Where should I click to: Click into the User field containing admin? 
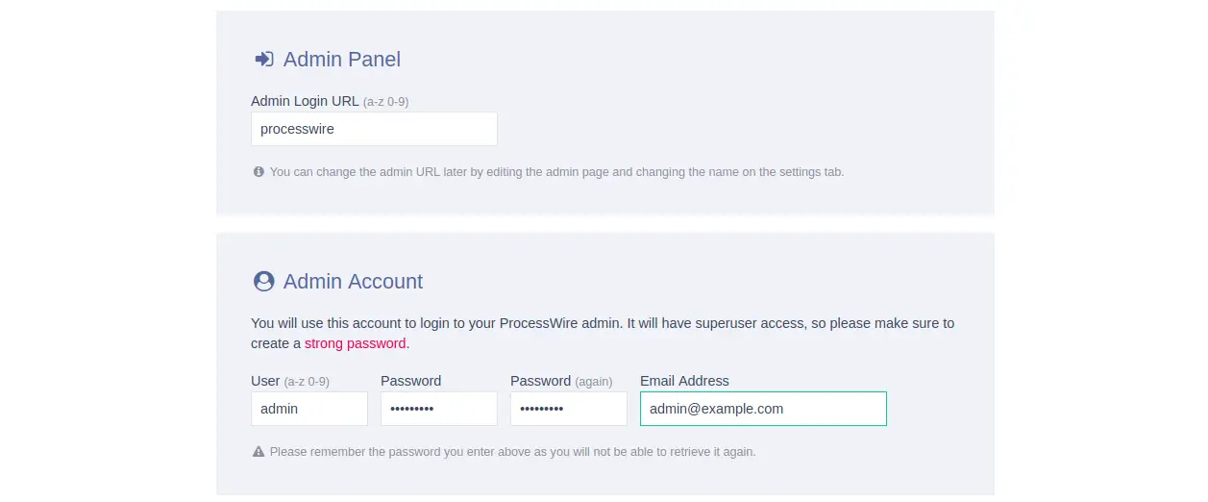(x=308, y=409)
